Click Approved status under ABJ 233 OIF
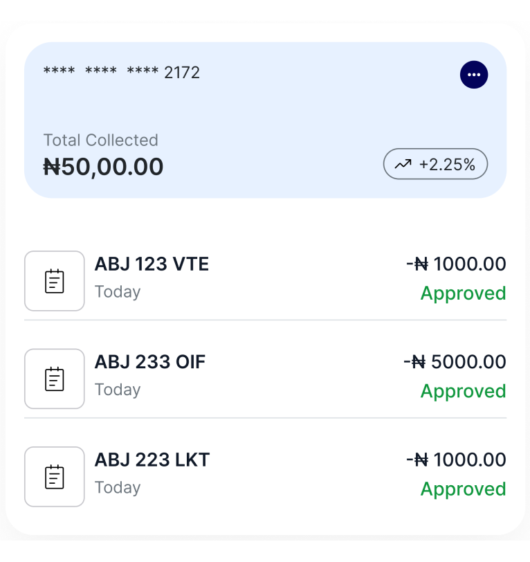Viewport: 530px width, 562px height. (x=464, y=391)
